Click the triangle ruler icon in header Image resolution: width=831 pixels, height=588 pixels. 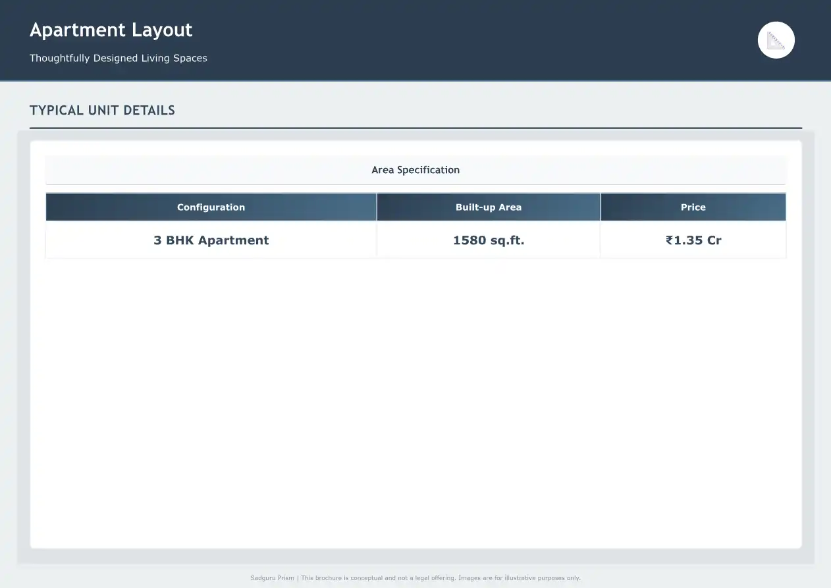[776, 40]
